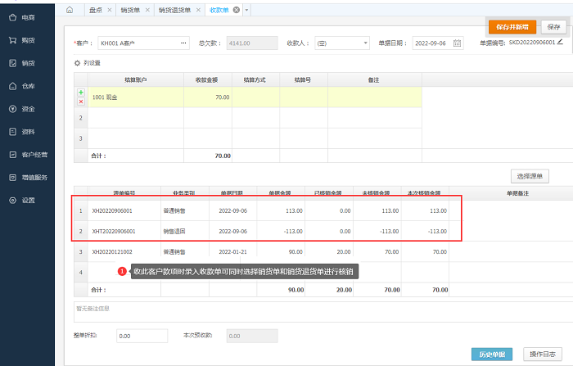Click green plus to add row

81,93
